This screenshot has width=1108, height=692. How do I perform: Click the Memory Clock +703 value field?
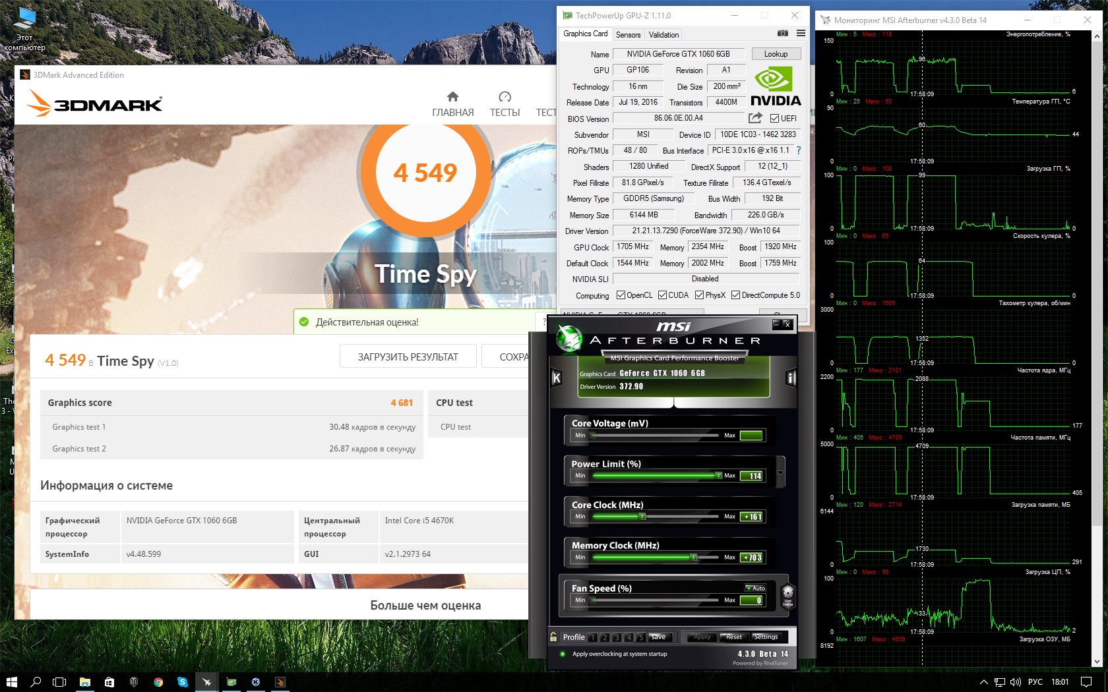751,558
